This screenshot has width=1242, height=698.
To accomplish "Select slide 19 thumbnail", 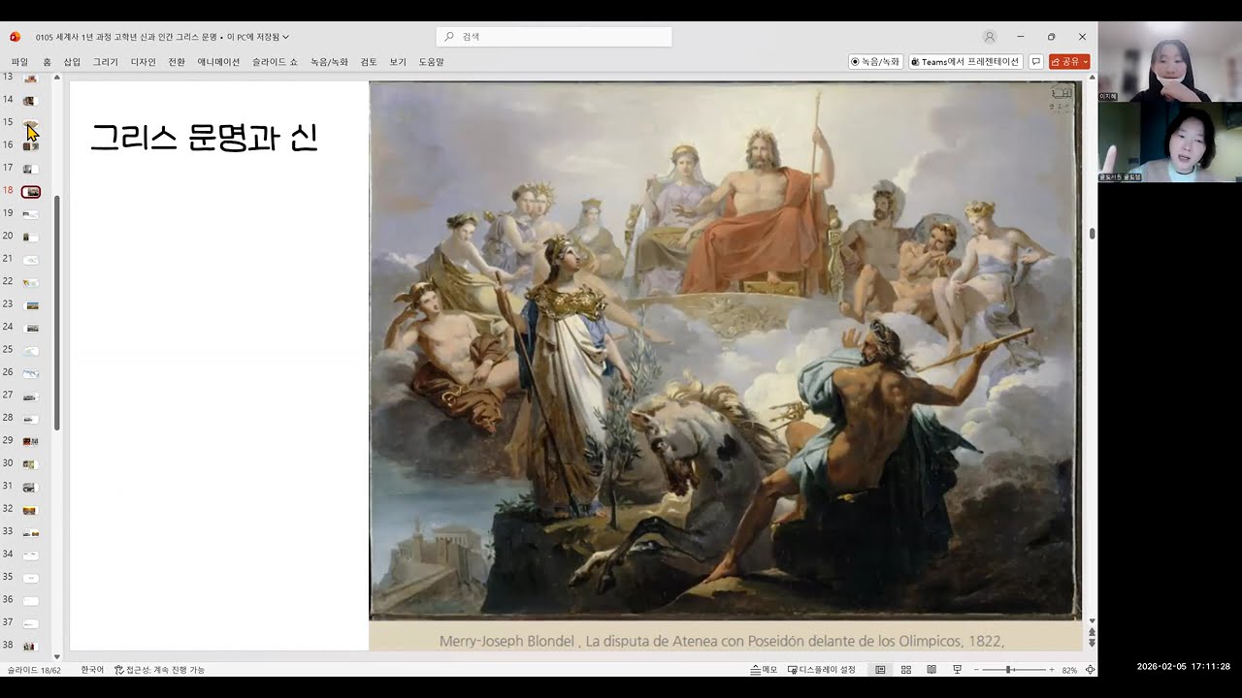I will pos(30,213).
